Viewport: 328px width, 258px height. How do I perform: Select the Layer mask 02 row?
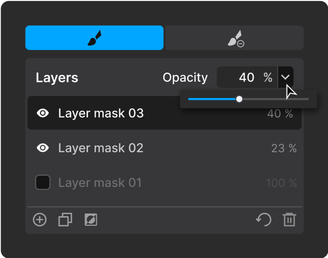(x=165, y=148)
